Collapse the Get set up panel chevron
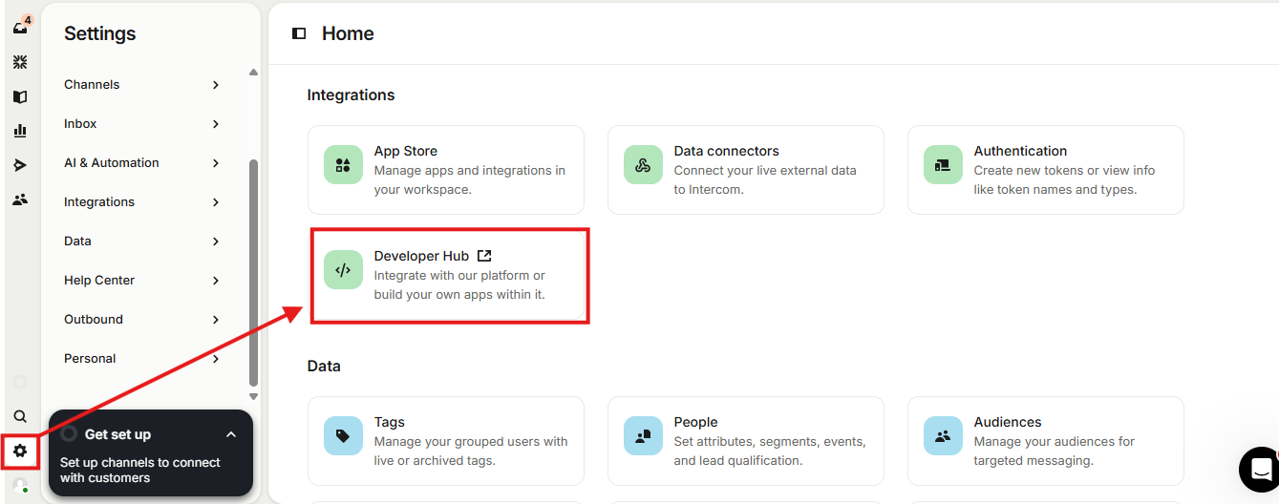 (231, 434)
